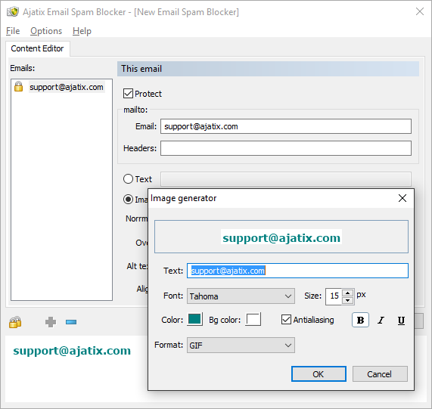Click the Email input field in the mailto group

286,126
